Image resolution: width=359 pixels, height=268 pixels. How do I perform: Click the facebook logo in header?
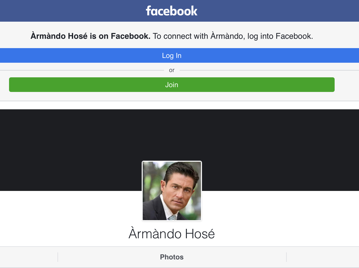pos(172,11)
